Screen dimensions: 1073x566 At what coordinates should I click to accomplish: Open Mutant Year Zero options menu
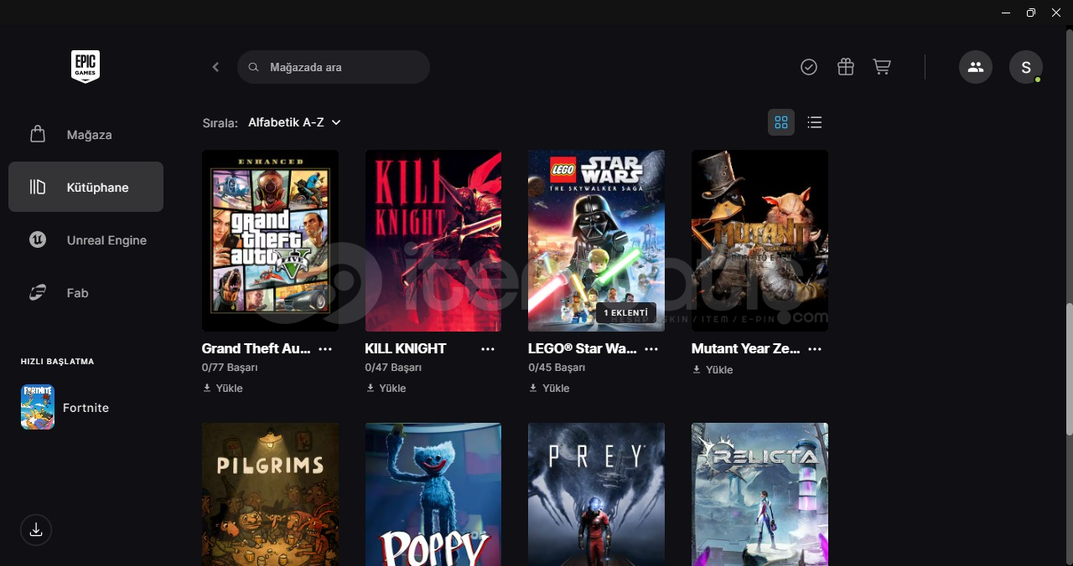[815, 349]
